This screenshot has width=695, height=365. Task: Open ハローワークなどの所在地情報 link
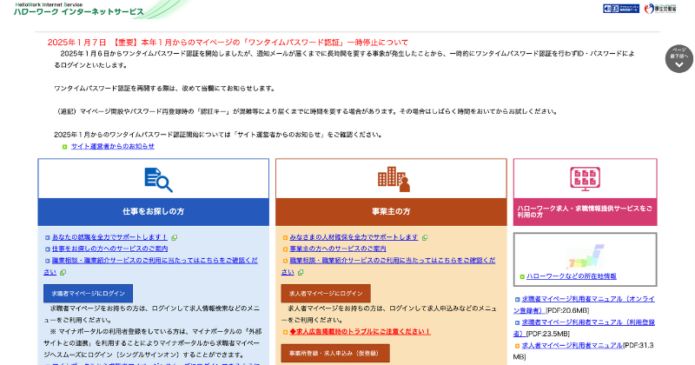572,275
